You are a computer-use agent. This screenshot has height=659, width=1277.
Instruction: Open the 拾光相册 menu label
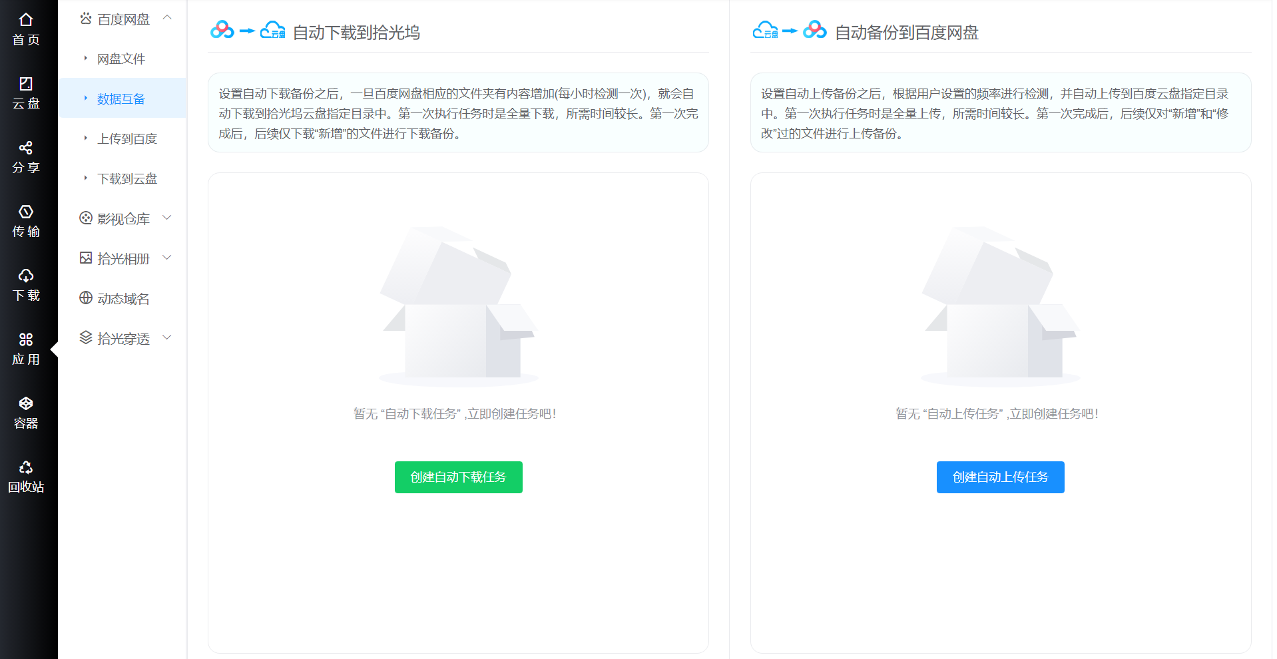123,258
